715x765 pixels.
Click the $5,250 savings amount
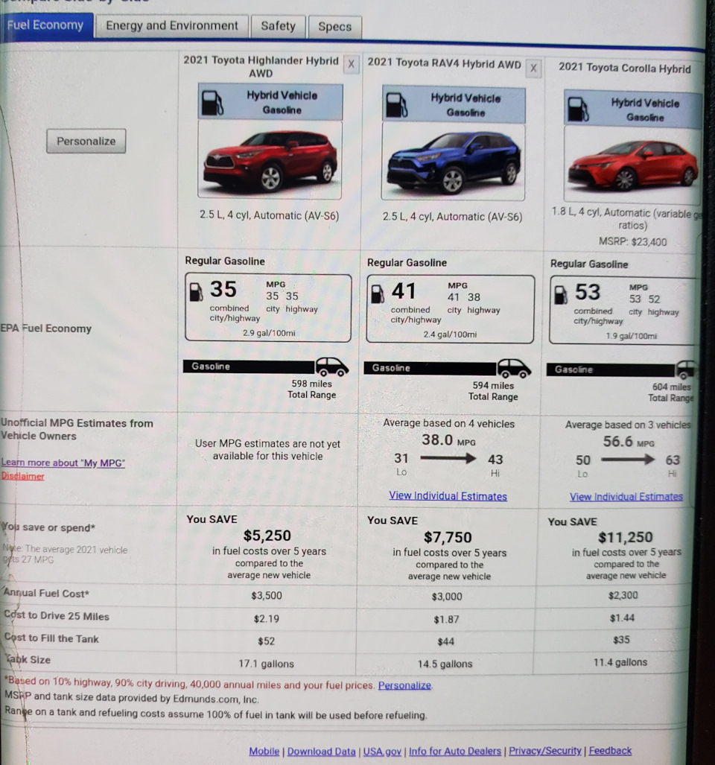pyautogui.click(x=267, y=536)
